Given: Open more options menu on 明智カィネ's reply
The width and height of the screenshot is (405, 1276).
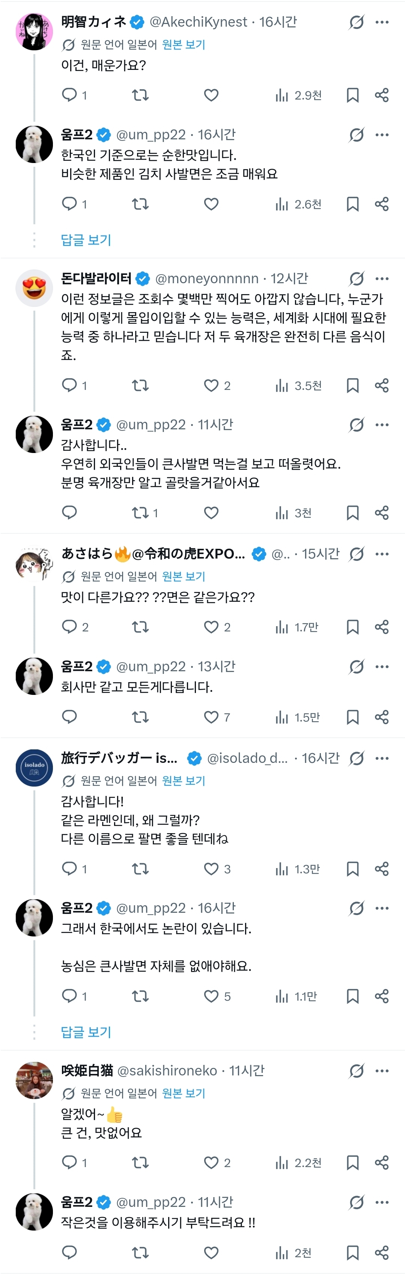Looking at the screenshot, I should pyautogui.click(x=382, y=22).
